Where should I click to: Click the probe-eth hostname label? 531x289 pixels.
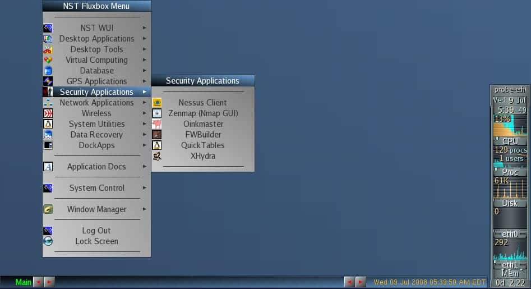click(x=510, y=90)
